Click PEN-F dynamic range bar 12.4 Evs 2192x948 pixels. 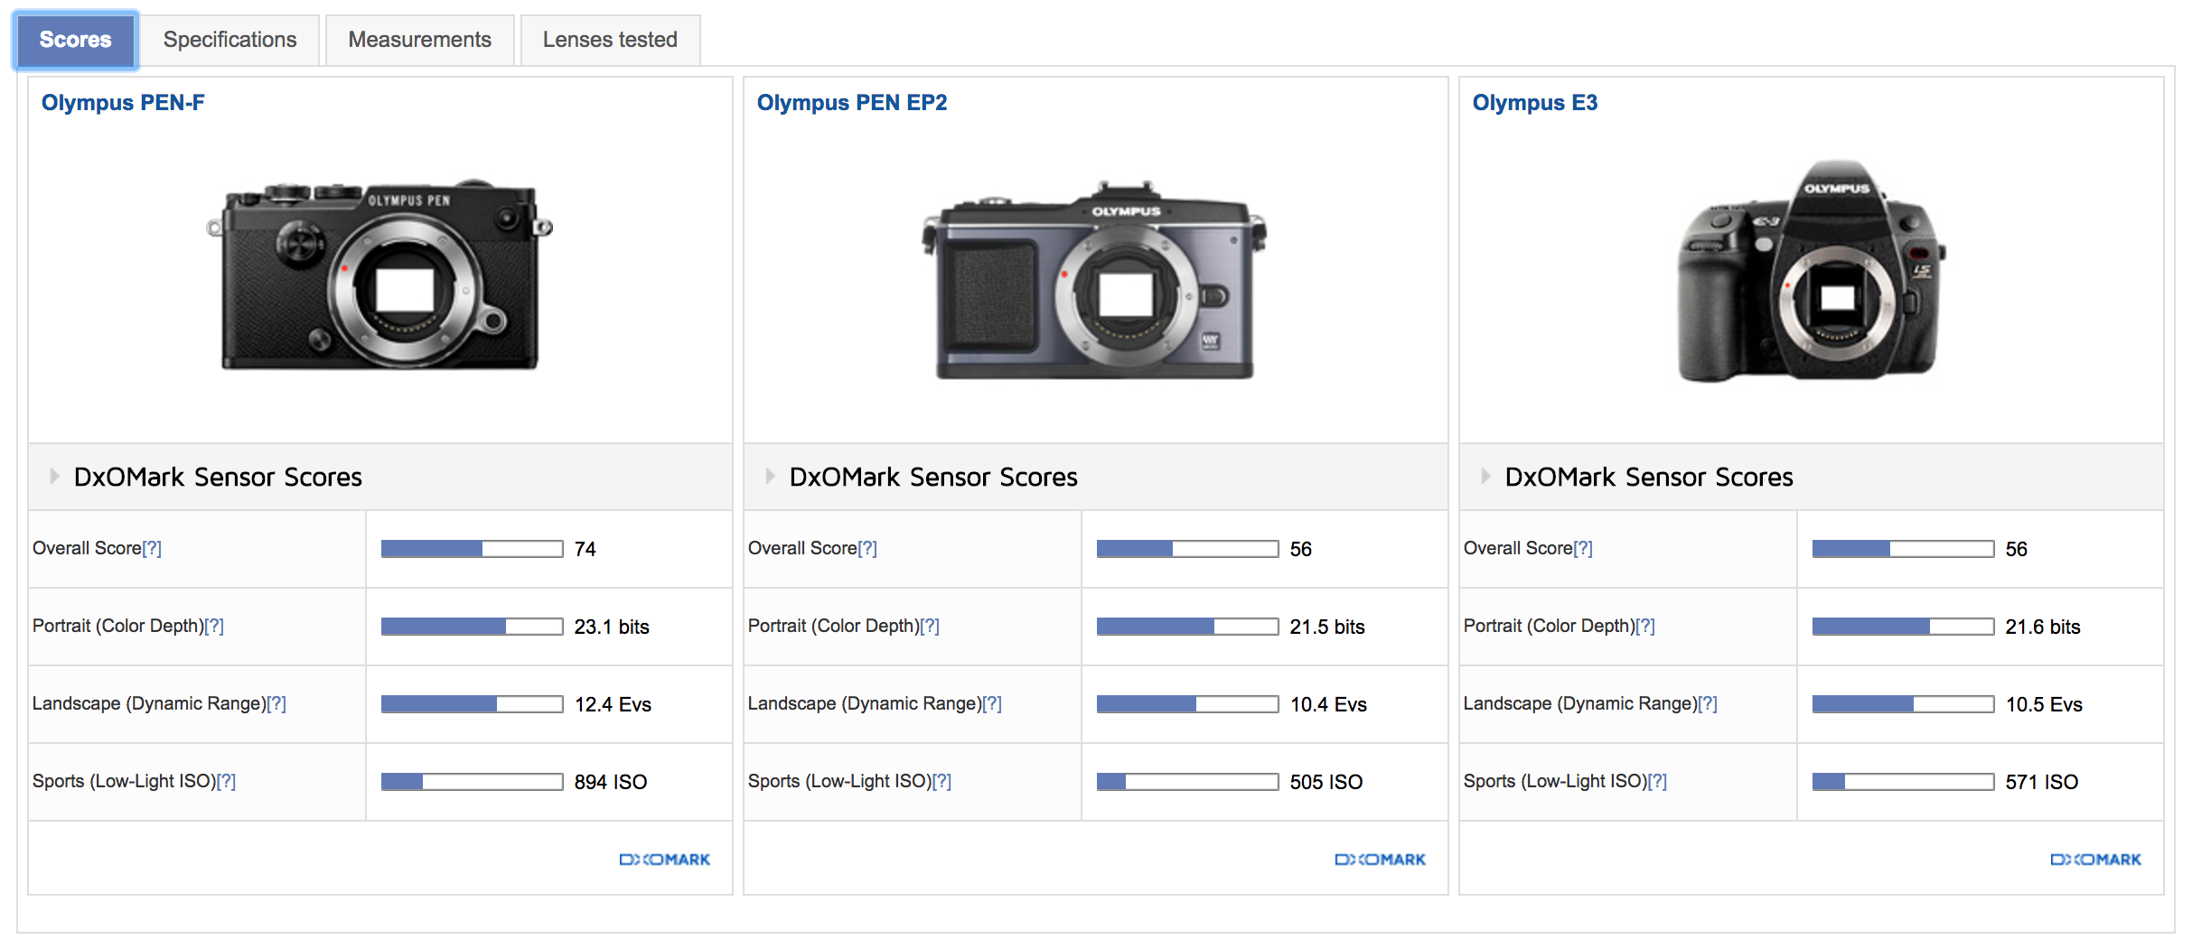click(x=473, y=704)
